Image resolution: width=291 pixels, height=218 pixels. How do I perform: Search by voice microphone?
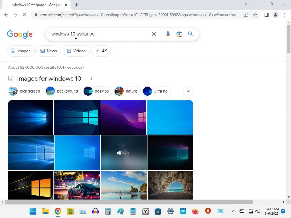(168, 34)
